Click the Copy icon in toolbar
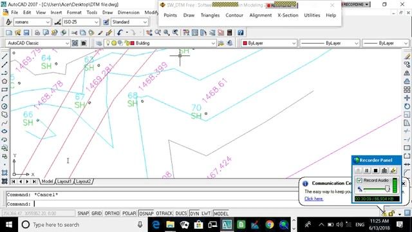412x232 pixels. click(x=83, y=33)
